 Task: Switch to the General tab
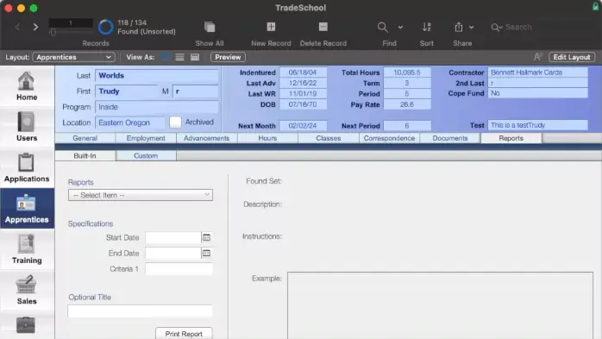point(85,138)
